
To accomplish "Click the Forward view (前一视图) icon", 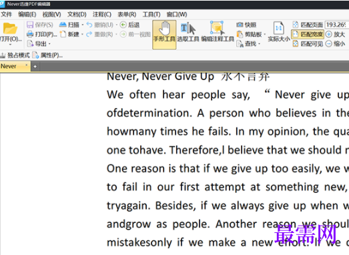I will tap(123, 34).
